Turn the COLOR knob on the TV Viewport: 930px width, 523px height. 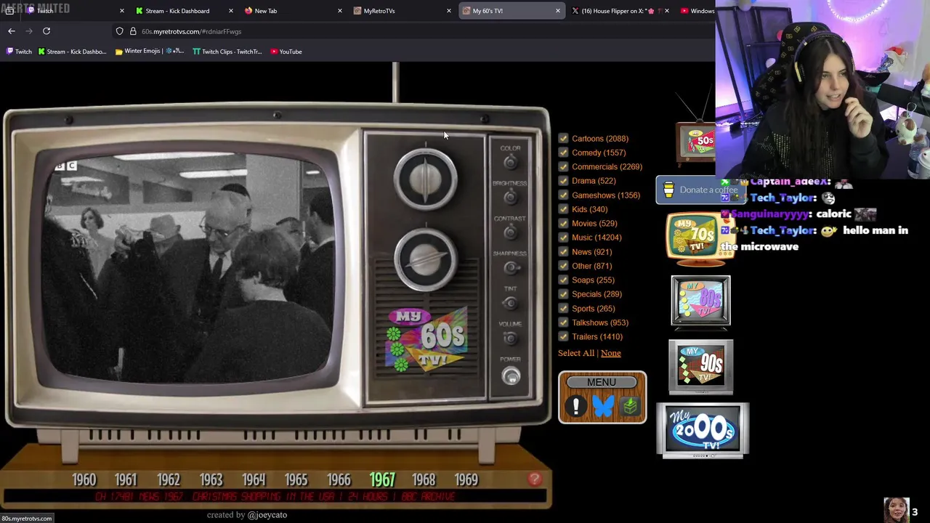510,162
